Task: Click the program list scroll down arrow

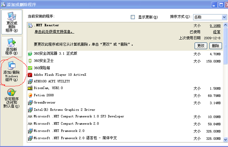Action: pyautogui.click(x=225, y=140)
